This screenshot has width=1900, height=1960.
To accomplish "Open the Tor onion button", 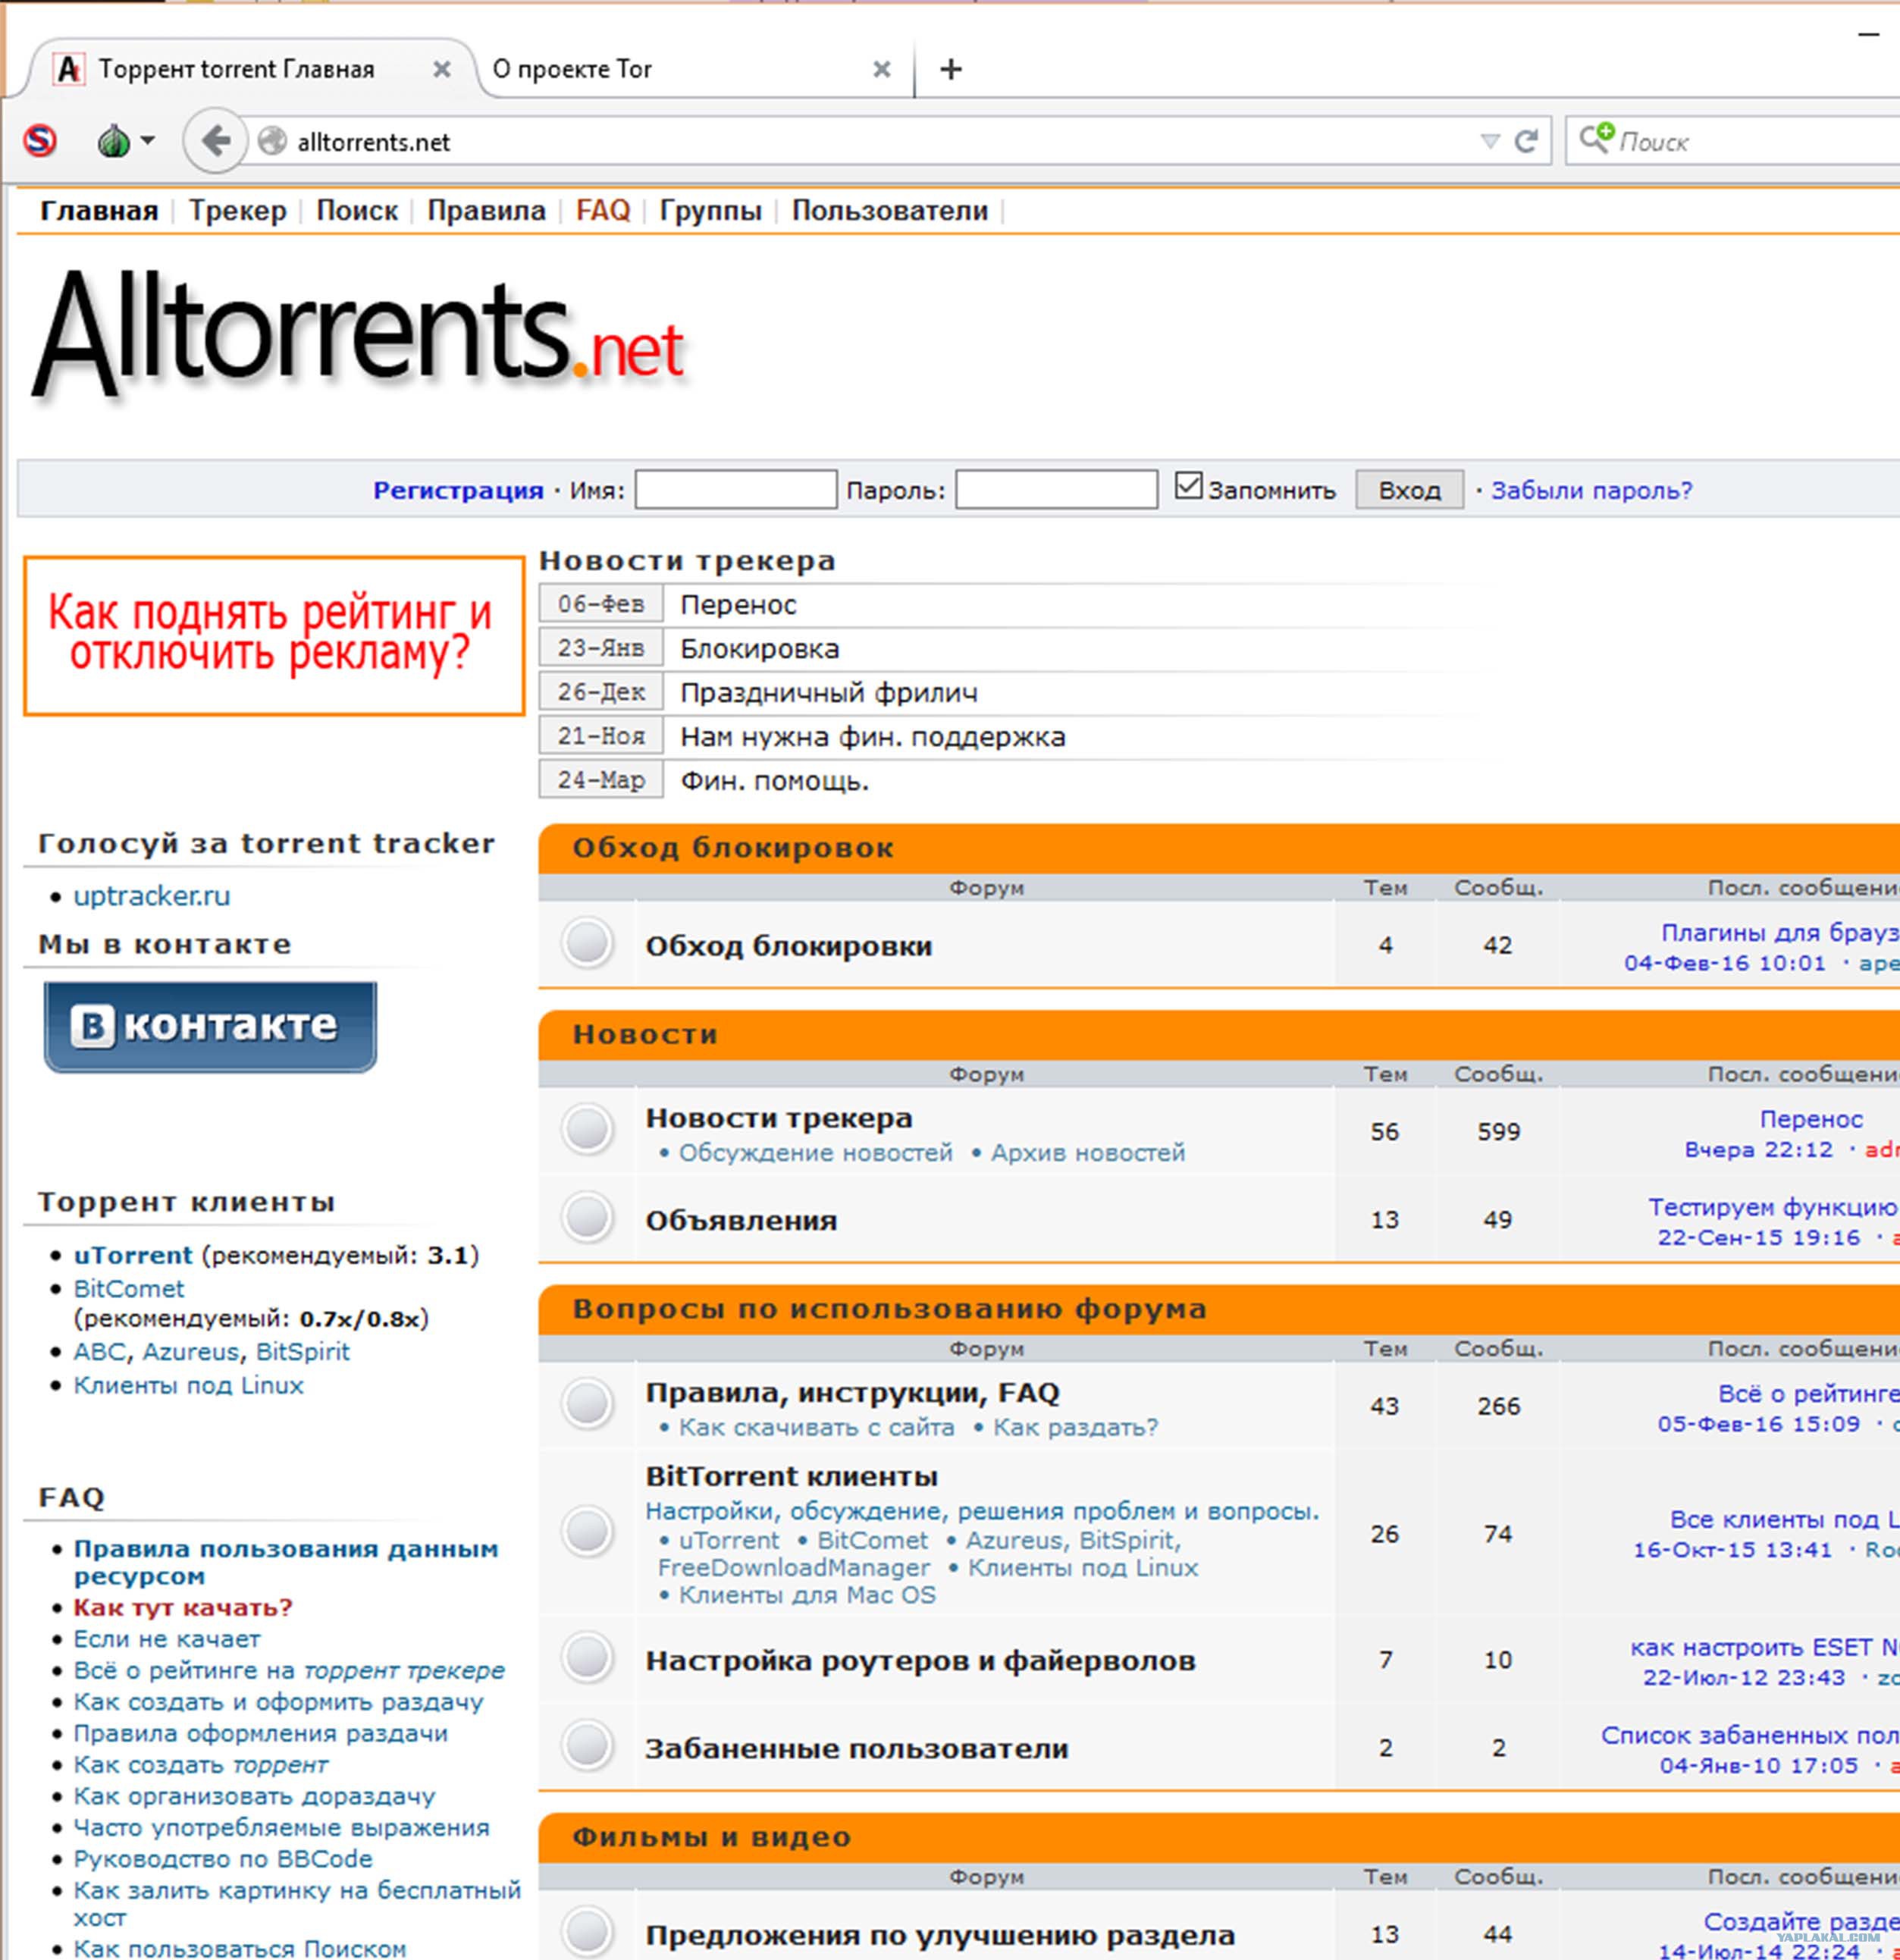I will coord(113,141).
